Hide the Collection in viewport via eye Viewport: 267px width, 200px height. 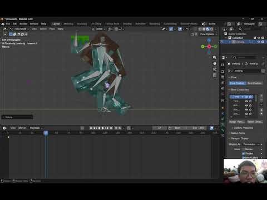click(259, 38)
